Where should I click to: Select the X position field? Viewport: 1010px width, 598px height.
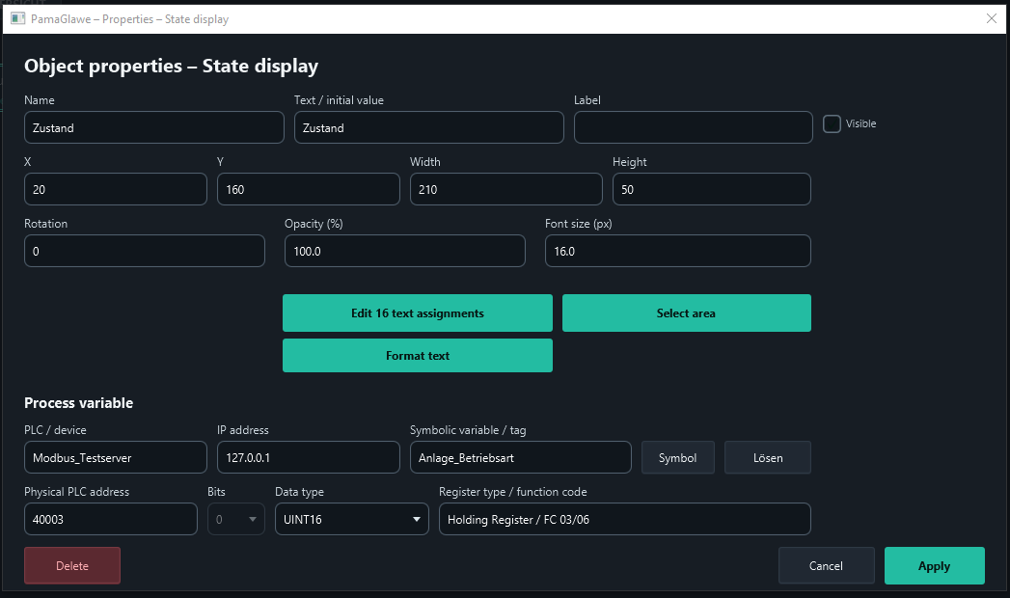point(116,189)
